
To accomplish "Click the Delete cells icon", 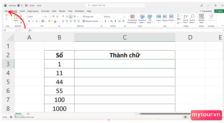I will coord(165,17).
